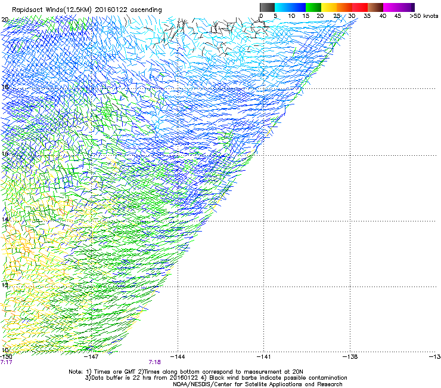Click the green 15-20 knots legend color
The height and width of the screenshot is (388, 441).
(313, 7)
